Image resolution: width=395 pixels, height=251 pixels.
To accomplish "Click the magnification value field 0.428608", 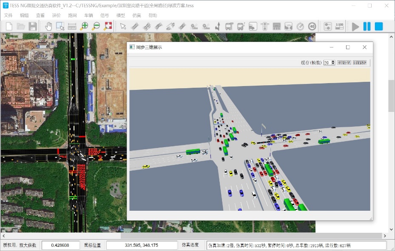I will coord(60,245).
